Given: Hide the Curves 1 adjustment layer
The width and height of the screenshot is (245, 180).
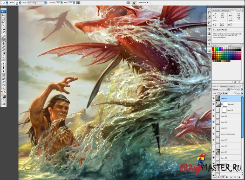Looking at the screenshot, I should click(214, 104).
